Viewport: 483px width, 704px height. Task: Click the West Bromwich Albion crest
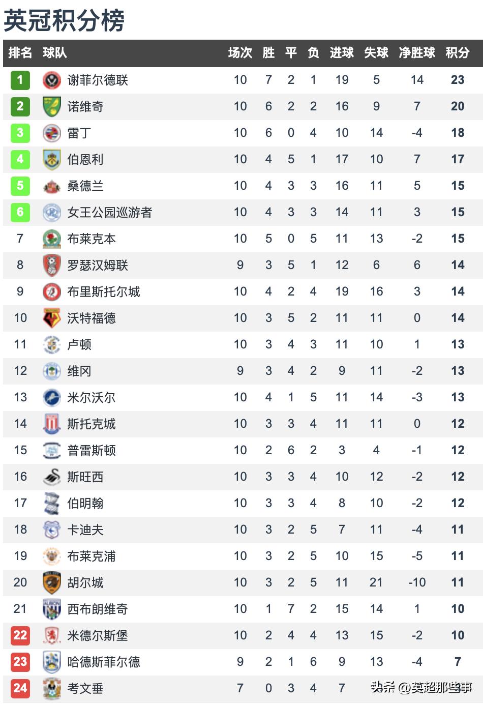click(52, 609)
